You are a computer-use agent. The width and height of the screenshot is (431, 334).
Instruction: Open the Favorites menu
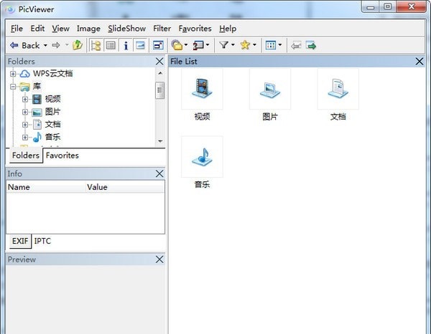click(x=195, y=29)
